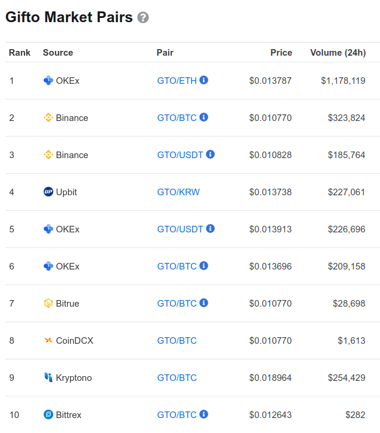Open the Binance GTO/BTC pair link
This screenshot has width=380, height=433.
(x=177, y=118)
